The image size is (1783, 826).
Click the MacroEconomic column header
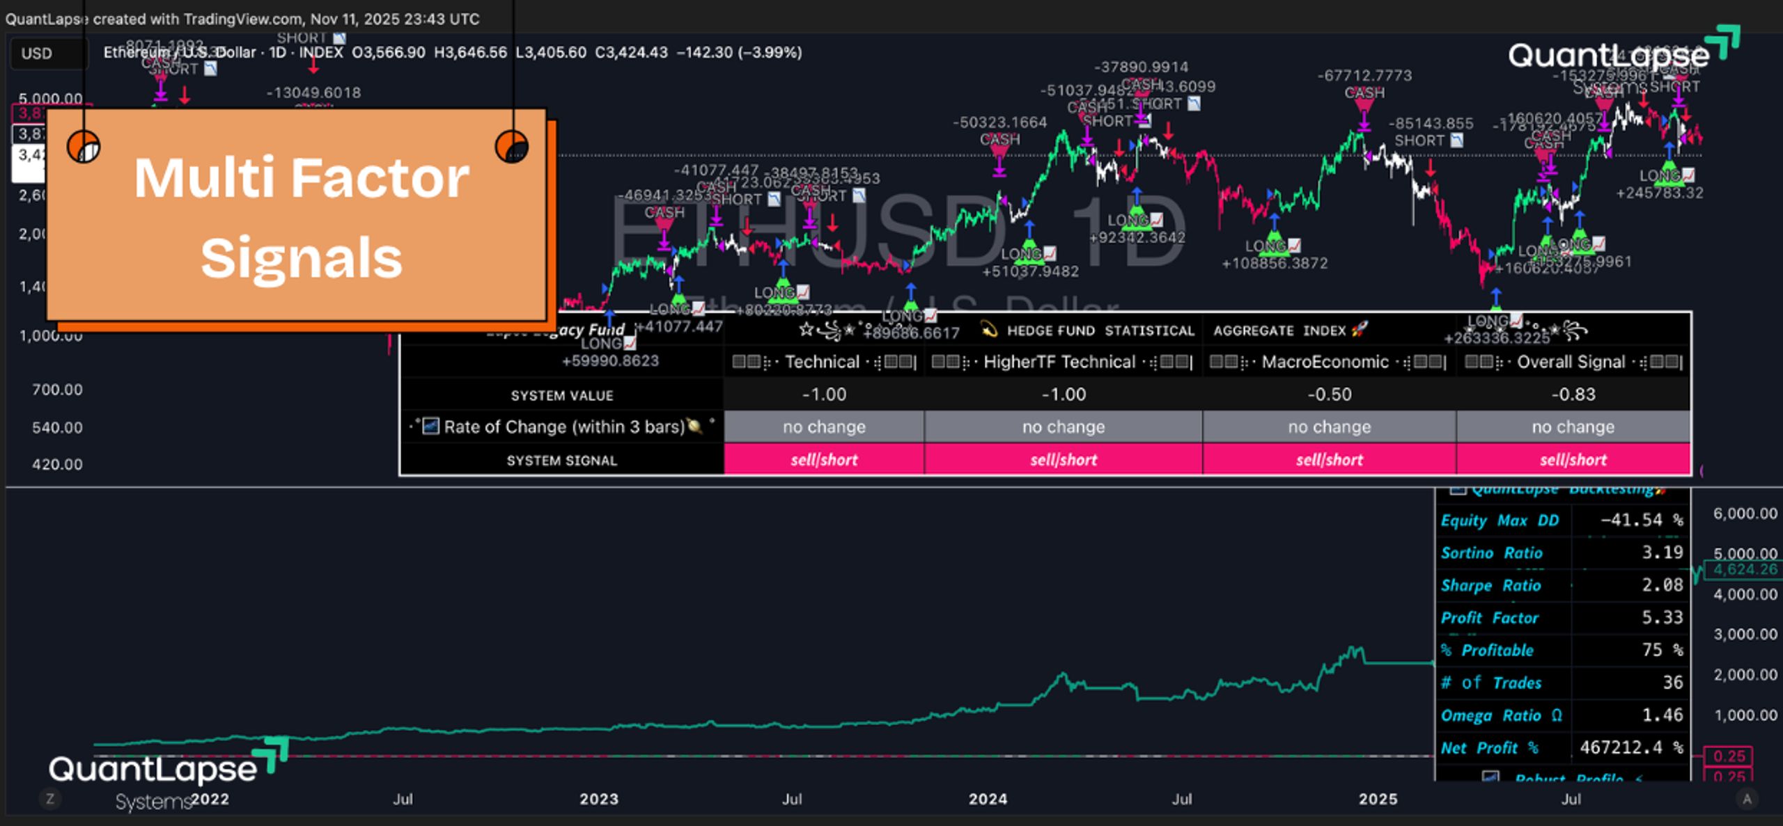coord(1329,362)
